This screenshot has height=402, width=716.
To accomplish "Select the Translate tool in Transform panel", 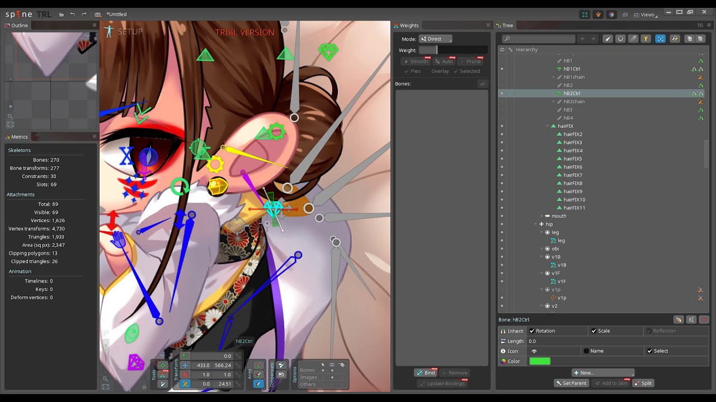I will pyautogui.click(x=185, y=366).
